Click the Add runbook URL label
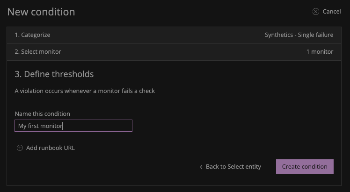350x192 pixels. point(51,148)
